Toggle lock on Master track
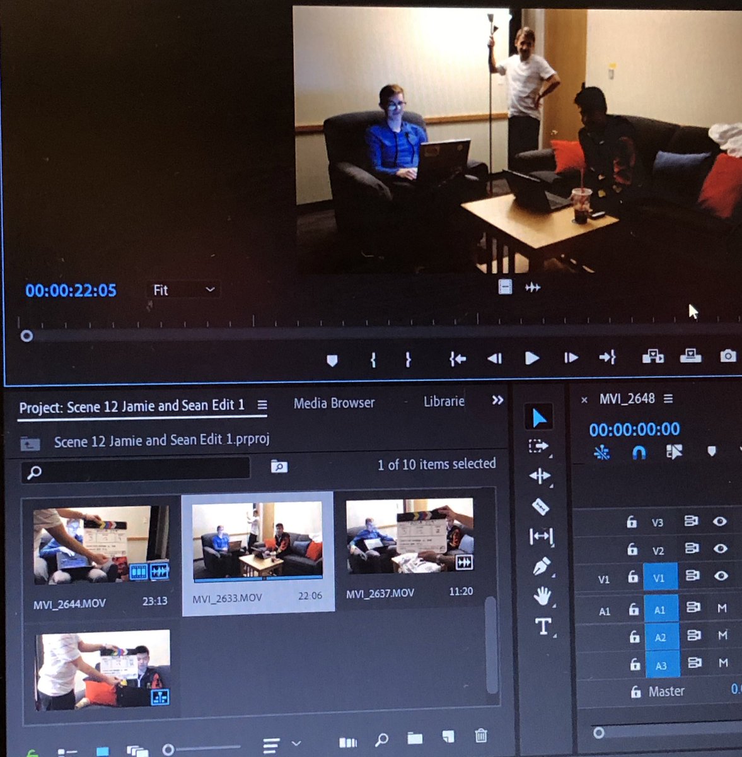Image resolution: width=742 pixels, height=757 pixels. coord(636,691)
